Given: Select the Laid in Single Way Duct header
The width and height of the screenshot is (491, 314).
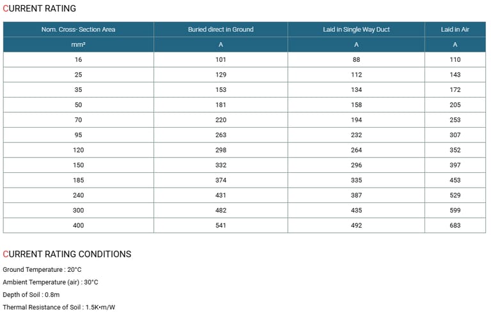Looking at the screenshot, I should tap(356, 29).
